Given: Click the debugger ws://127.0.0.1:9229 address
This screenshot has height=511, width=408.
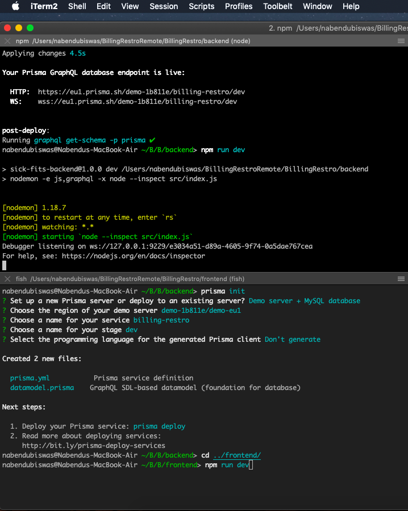Looking at the screenshot, I should pos(201,246).
